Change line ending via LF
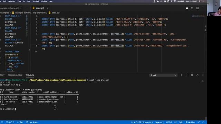This screenshot has width=221, height=124. (x=175, y=122)
